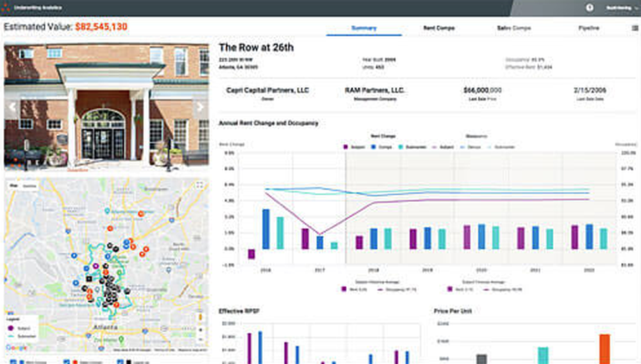This screenshot has width=641, height=364.
Task: Toggle the Sales Comps map checkbox
Action: [67, 362]
